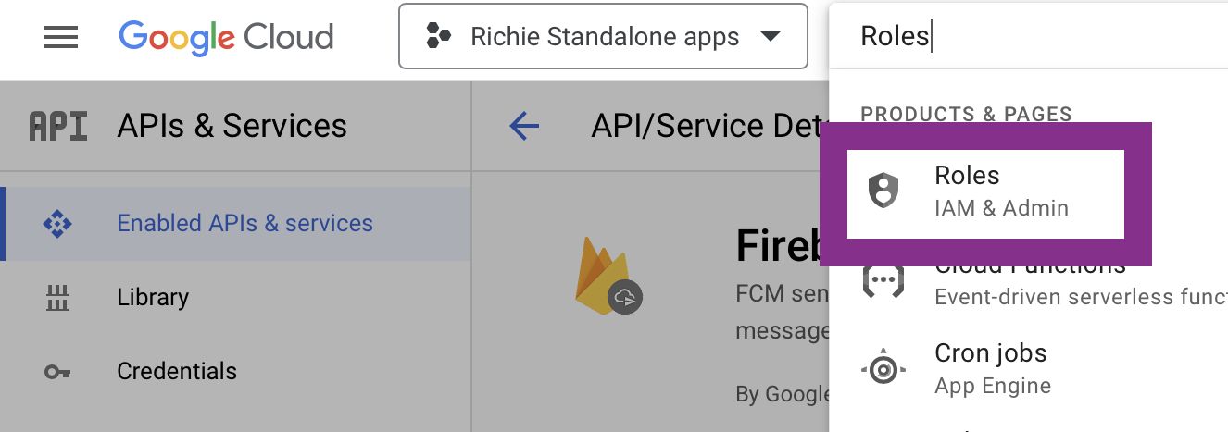The height and width of the screenshot is (432, 1228).
Task: Open Enabled APIs & services page
Action: (x=244, y=223)
